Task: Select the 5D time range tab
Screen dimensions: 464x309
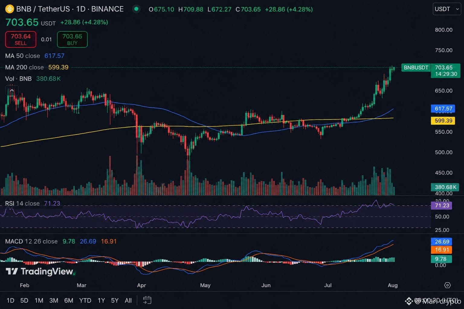Action: pos(24,301)
